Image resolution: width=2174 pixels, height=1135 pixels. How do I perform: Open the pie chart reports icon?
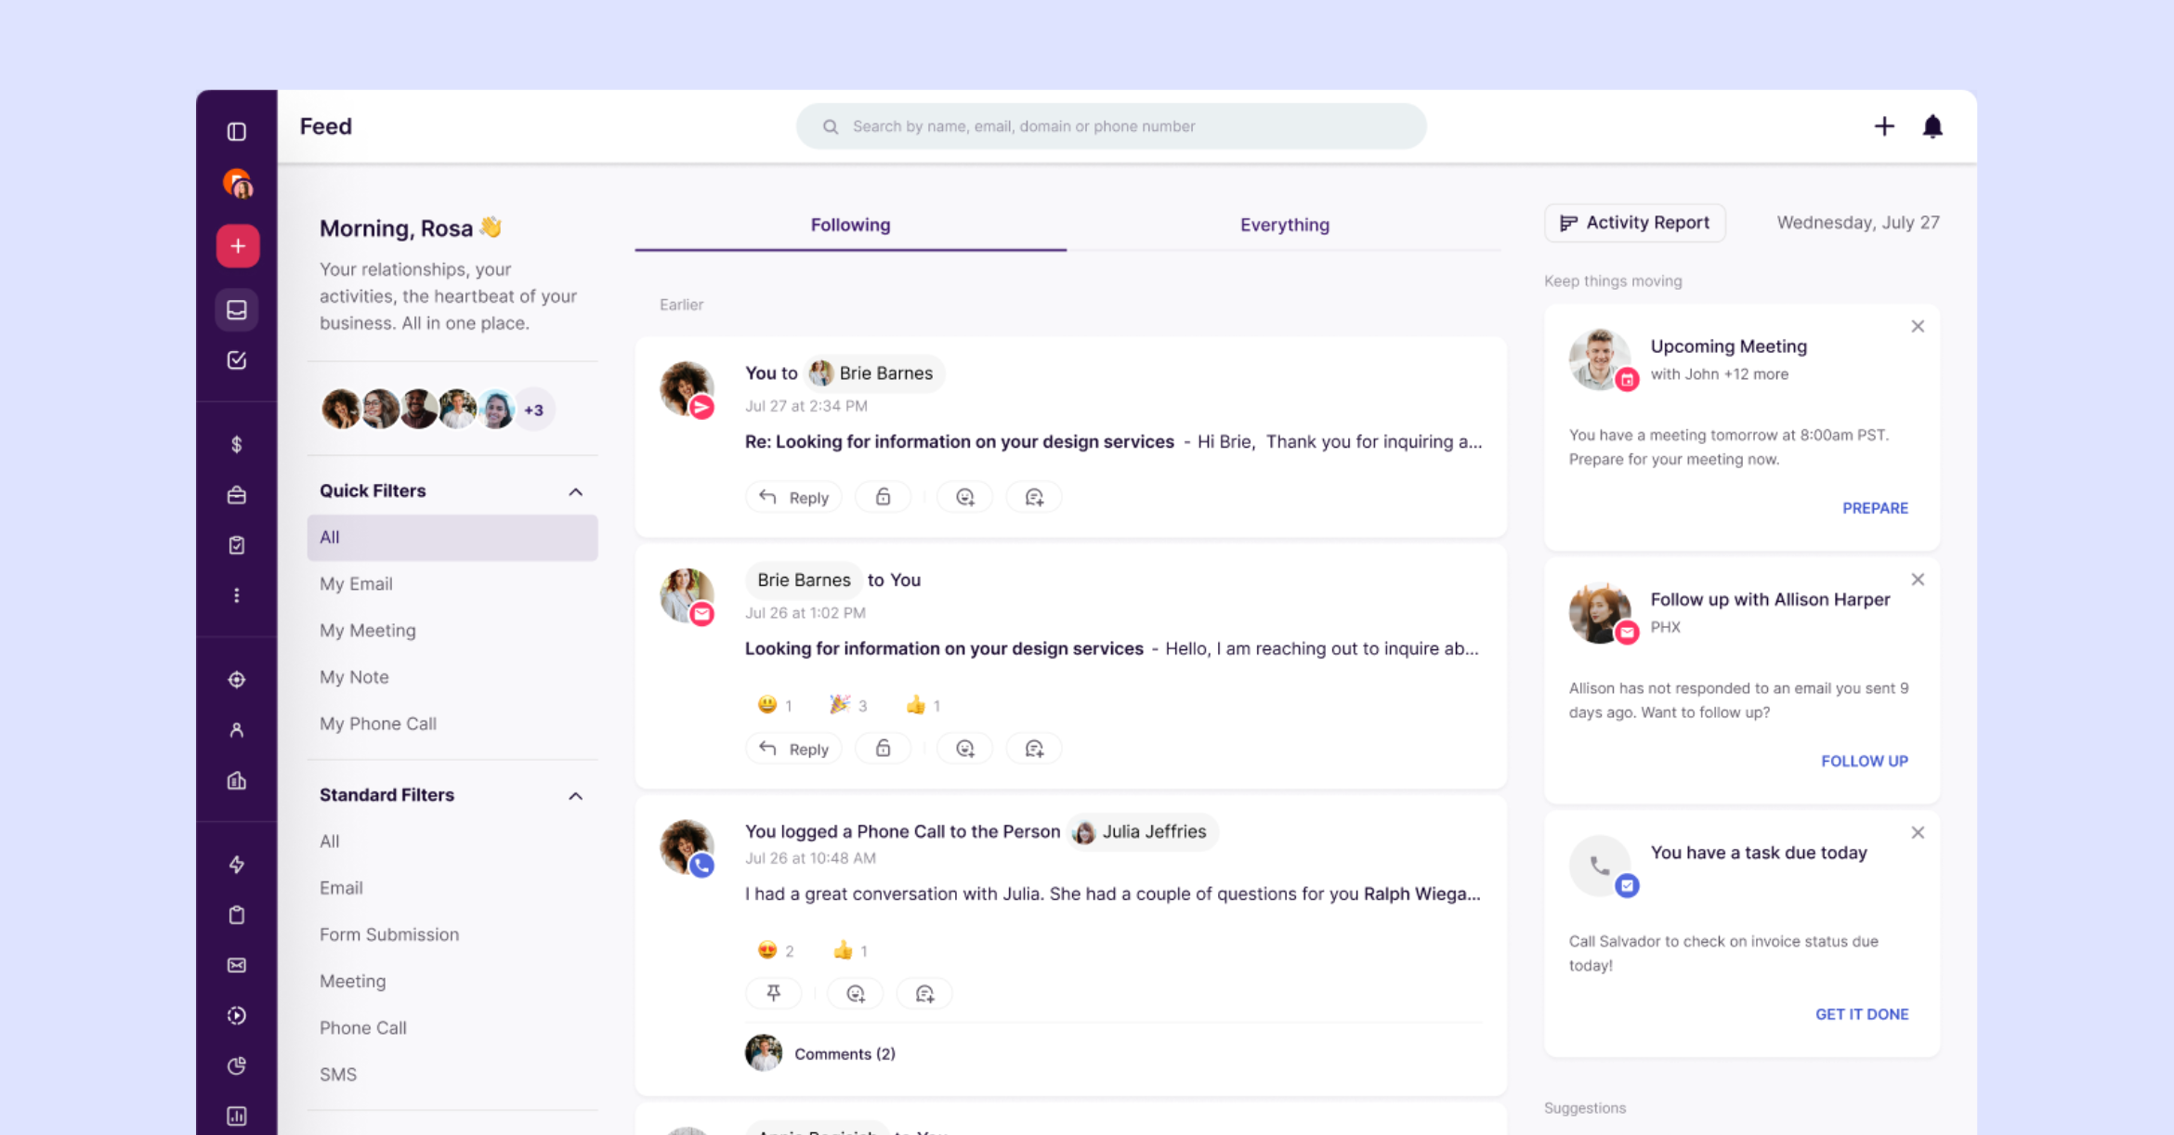tap(237, 1065)
